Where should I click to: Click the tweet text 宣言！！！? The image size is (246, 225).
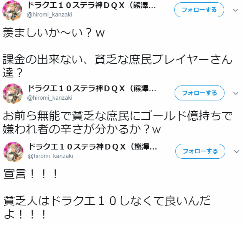pyautogui.click(x=30, y=174)
